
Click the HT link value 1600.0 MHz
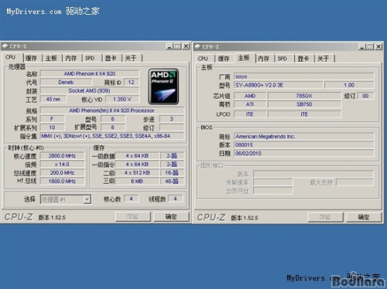coord(62,182)
